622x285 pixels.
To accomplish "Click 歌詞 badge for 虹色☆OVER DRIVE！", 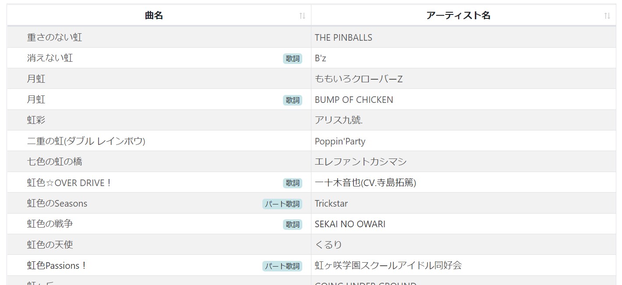I will coord(293,183).
